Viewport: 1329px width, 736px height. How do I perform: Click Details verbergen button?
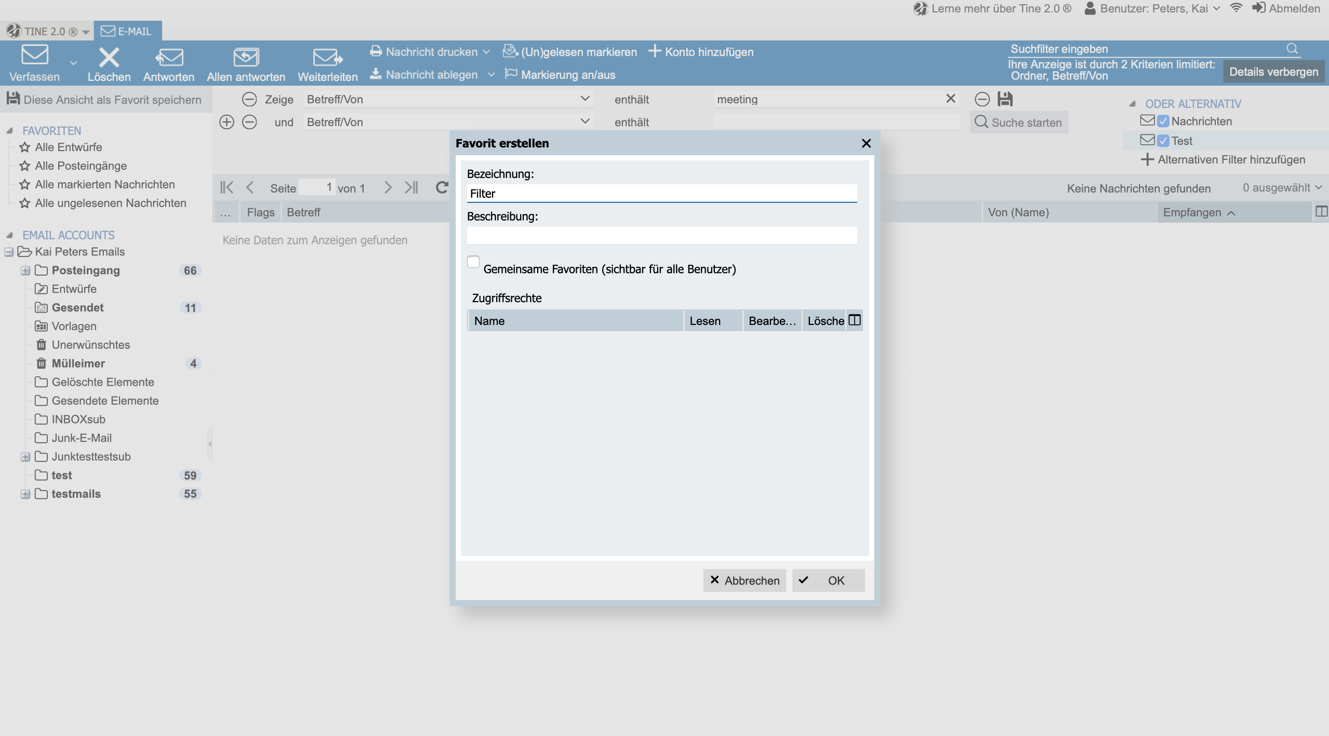(1273, 72)
